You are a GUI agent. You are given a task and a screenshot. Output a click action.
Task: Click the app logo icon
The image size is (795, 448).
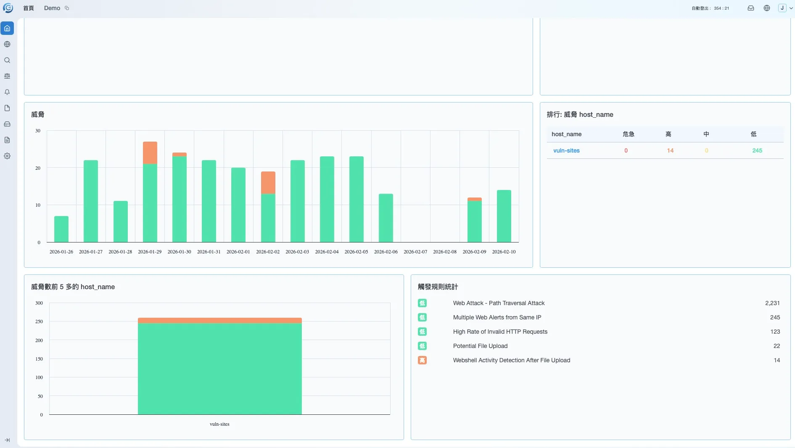(x=8, y=8)
